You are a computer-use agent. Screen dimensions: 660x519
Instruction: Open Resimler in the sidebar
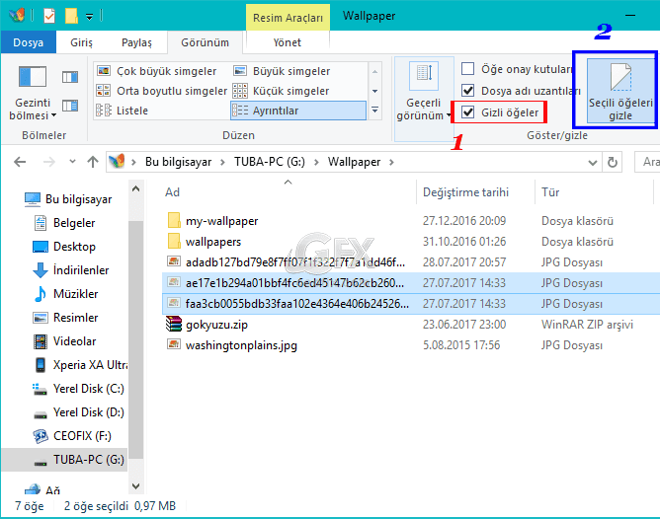pyautogui.click(x=65, y=318)
